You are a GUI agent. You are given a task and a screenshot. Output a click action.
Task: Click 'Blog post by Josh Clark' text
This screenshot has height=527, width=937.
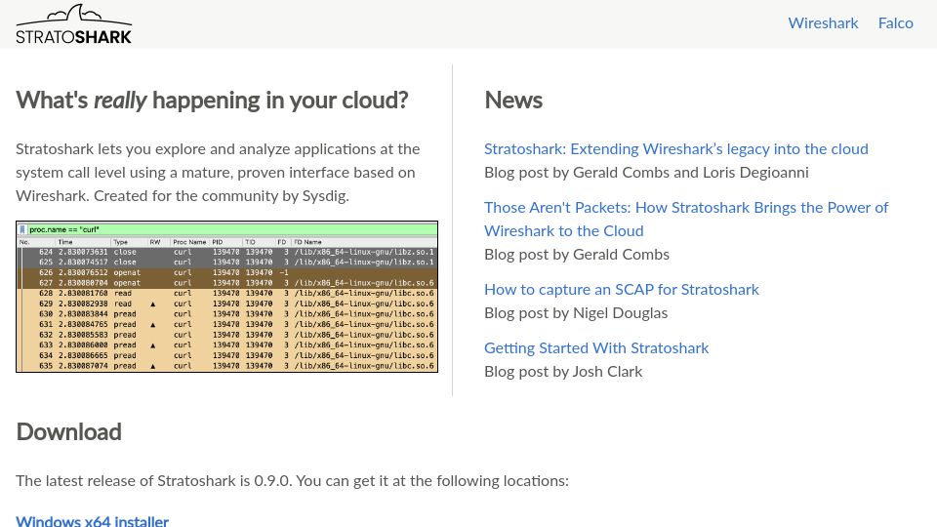[563, 372]
